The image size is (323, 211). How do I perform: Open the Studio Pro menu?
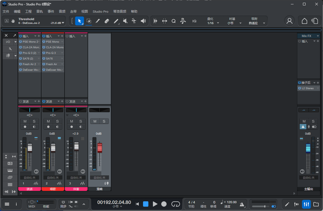pos(101,12)
